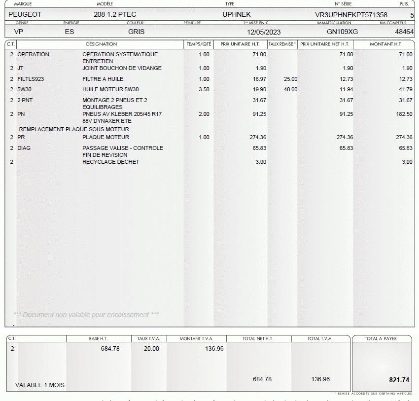
Task: Click the 5W30 reference code
Action: (x=24, y=89)
